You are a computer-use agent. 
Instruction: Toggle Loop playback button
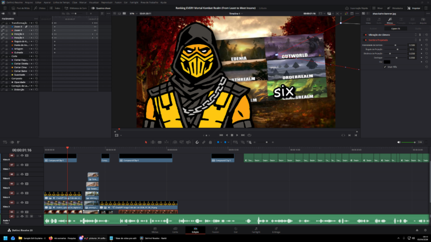[x=249, y=135]
